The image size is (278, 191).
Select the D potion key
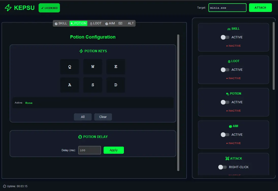(x=116, y=85)
